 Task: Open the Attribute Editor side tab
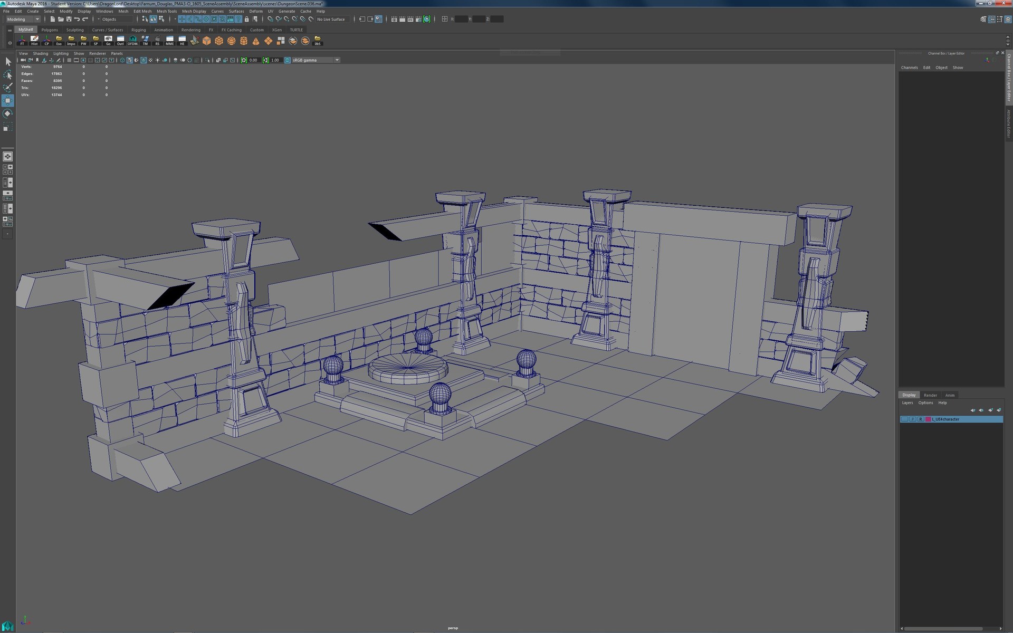(1008, 124)
